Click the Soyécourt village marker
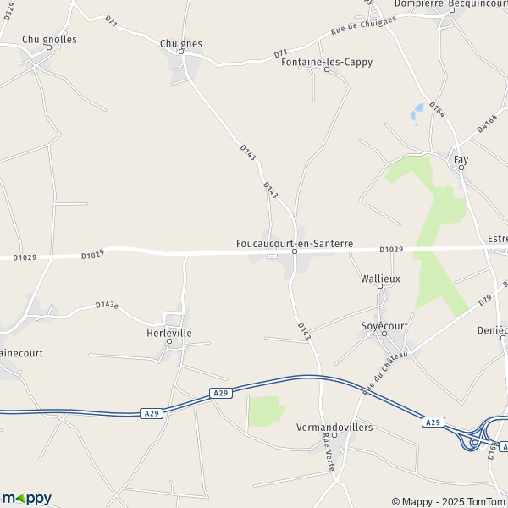The image size is (508, 508). tap(384, 334)
